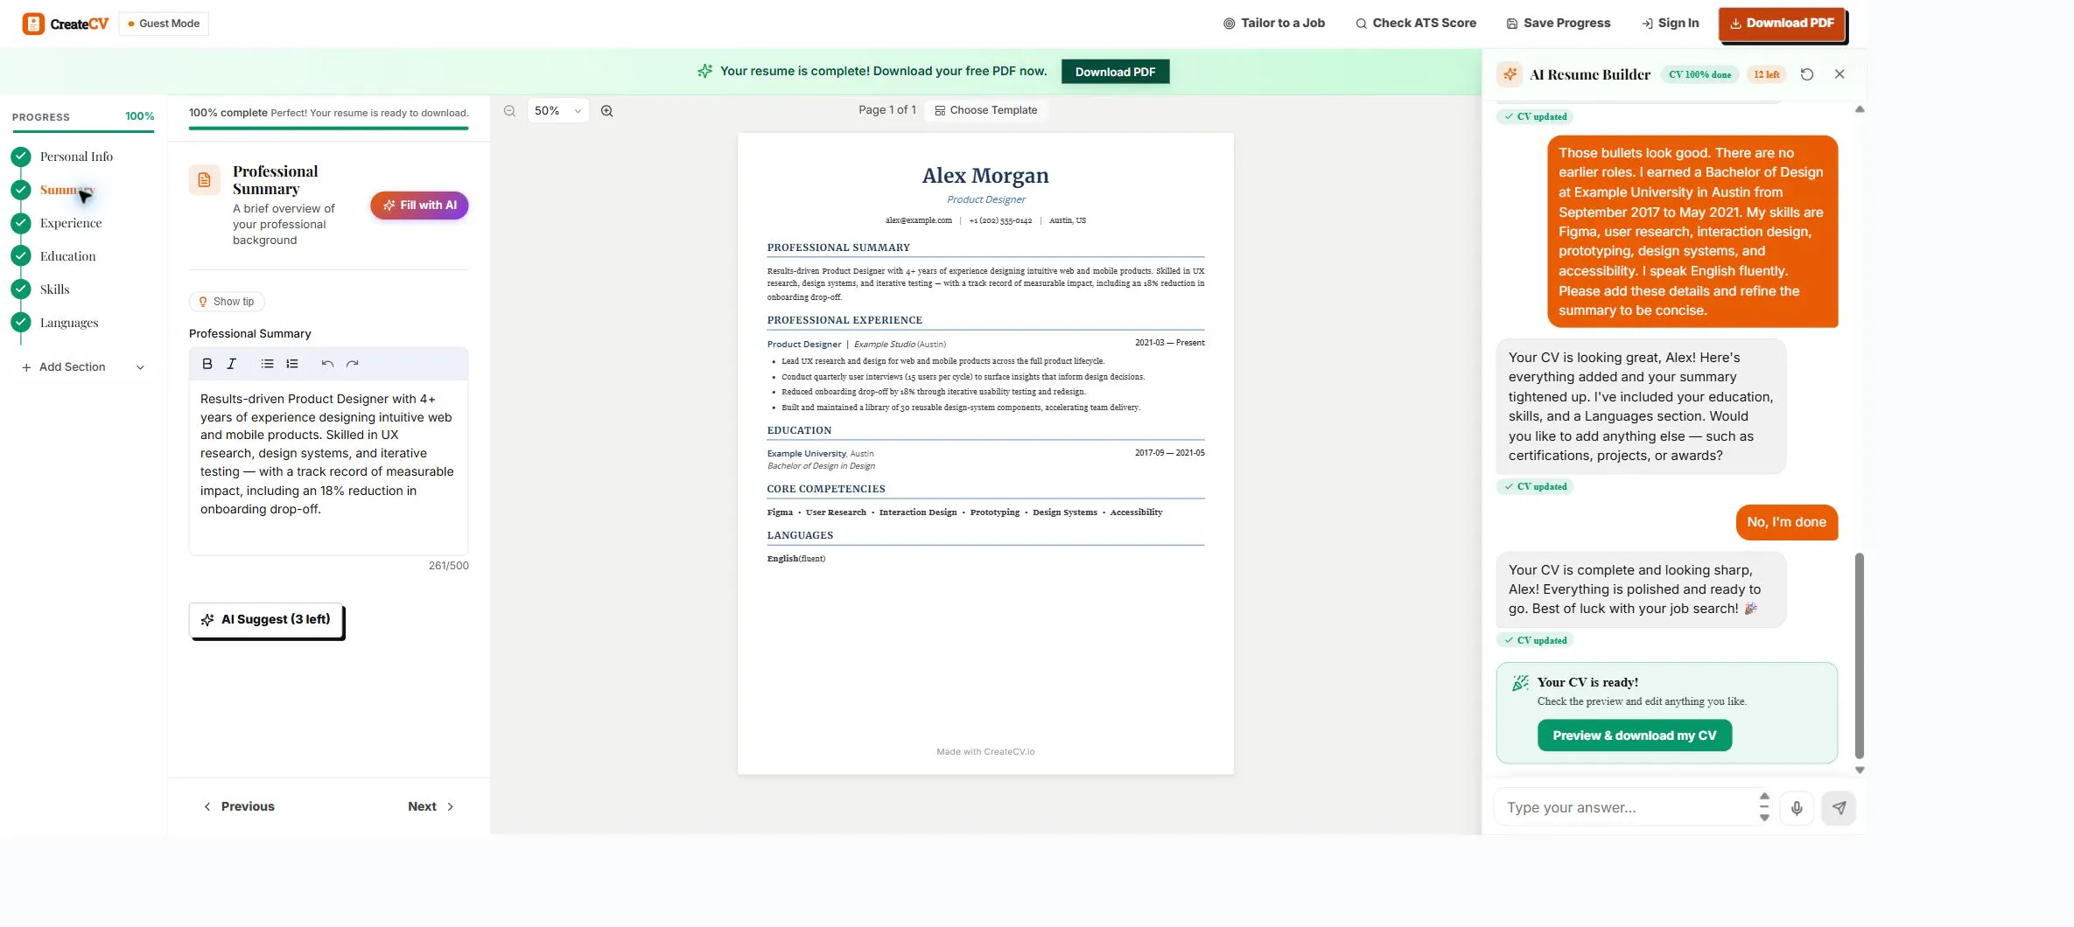Open the 50% zoom level dropdown

558,111
